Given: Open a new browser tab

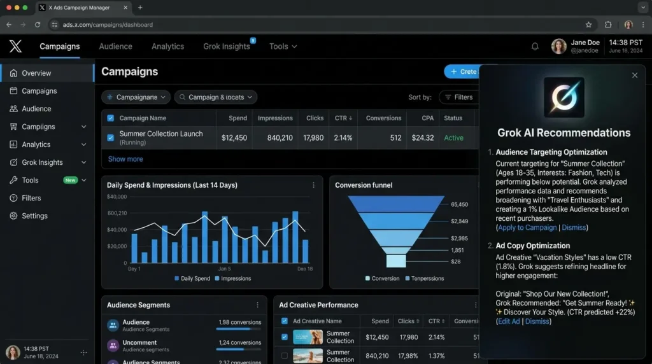Looking at the screenshot, I should (140, 8).
